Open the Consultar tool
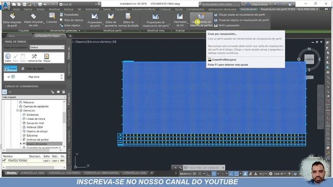 pos(52,18)
